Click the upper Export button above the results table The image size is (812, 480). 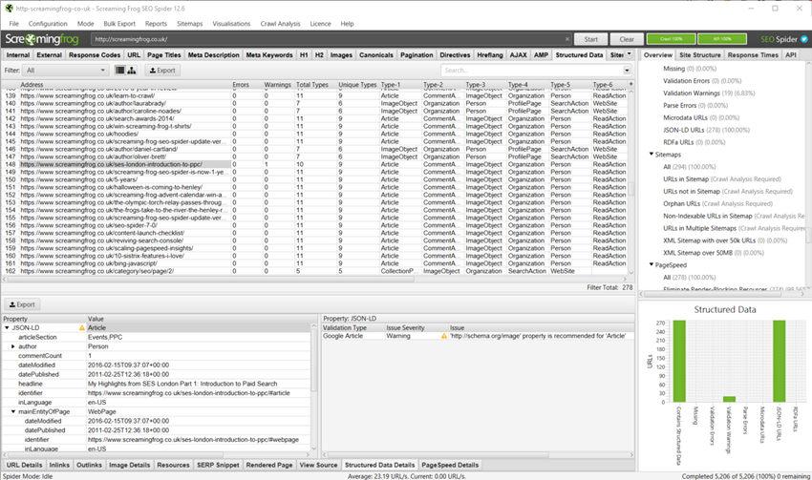(x=161, y=70)
